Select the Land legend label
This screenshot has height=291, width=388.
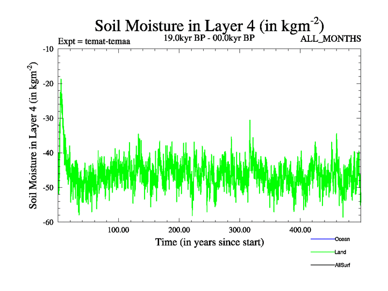[340, 252]
